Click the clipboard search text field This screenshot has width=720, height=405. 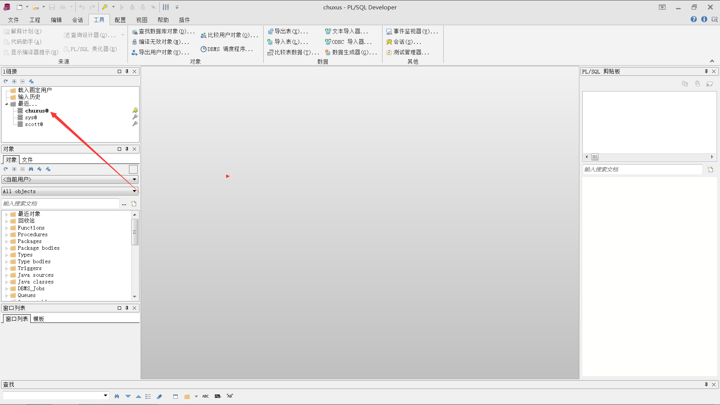(x=642, y=169)
